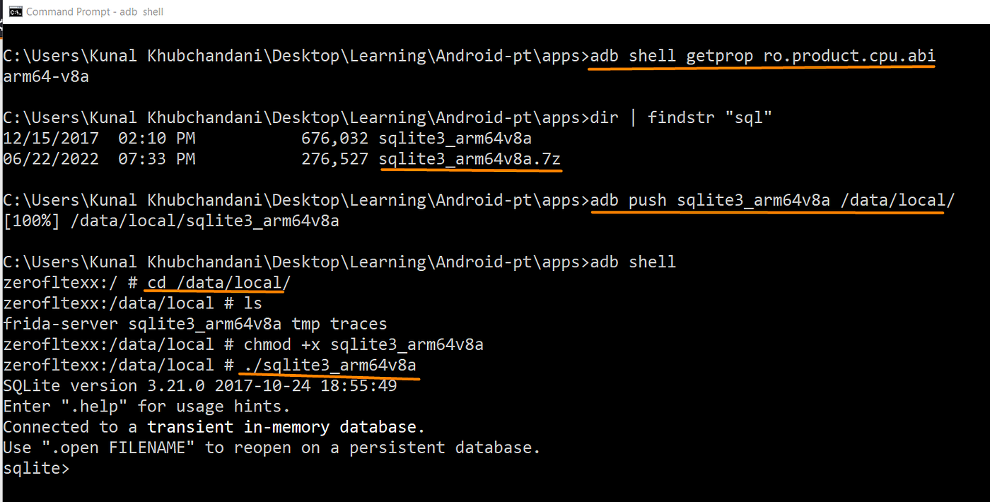
Task: Click the underlined sqlite3_arm64v8a.7z filename
Action: click(470, 159)
